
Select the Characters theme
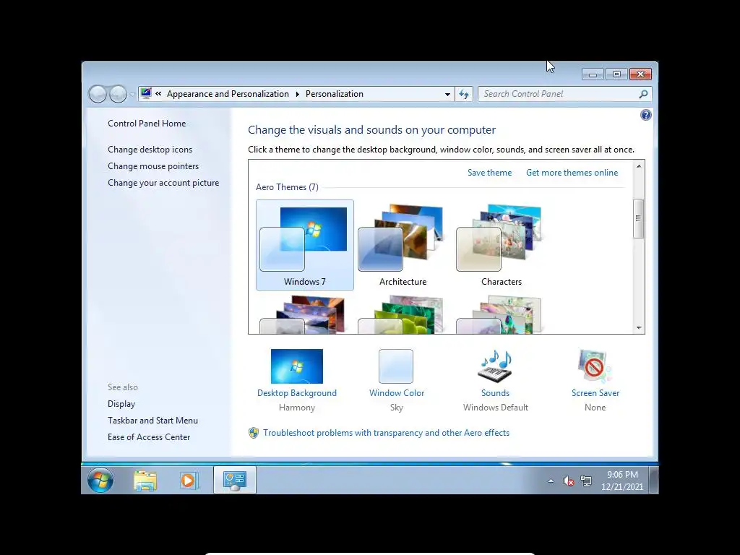pyautogui.click(x=502, y=245)
